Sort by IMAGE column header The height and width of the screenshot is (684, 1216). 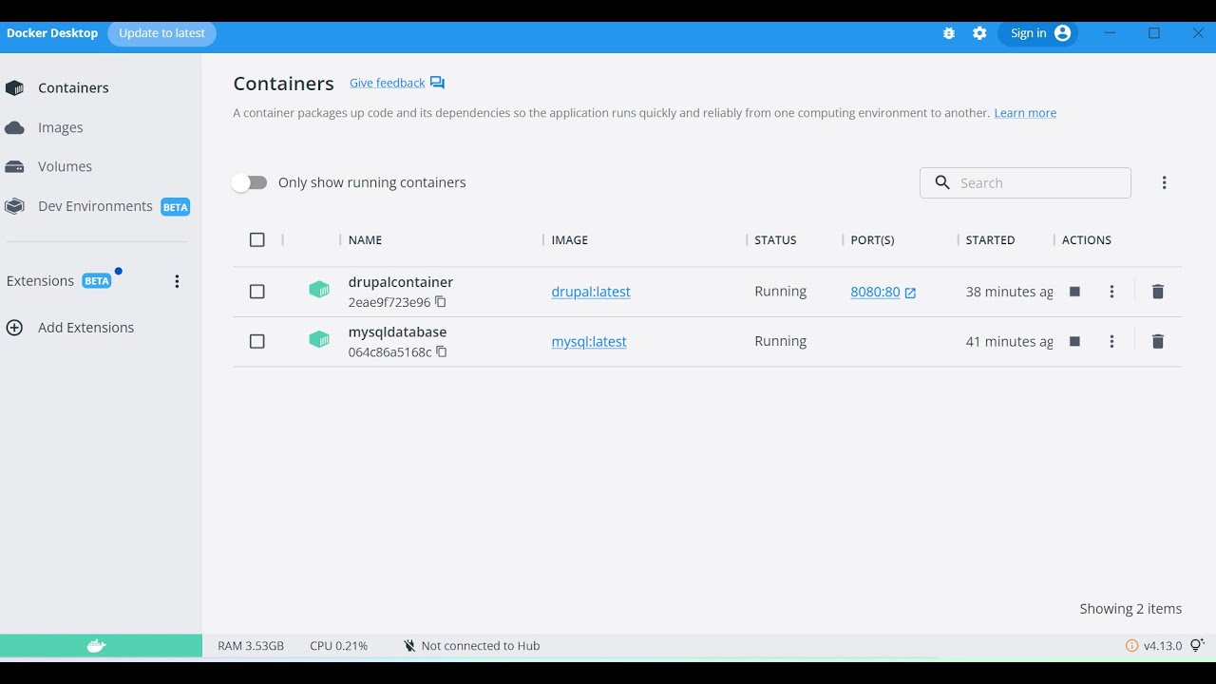tap(570, 240)
